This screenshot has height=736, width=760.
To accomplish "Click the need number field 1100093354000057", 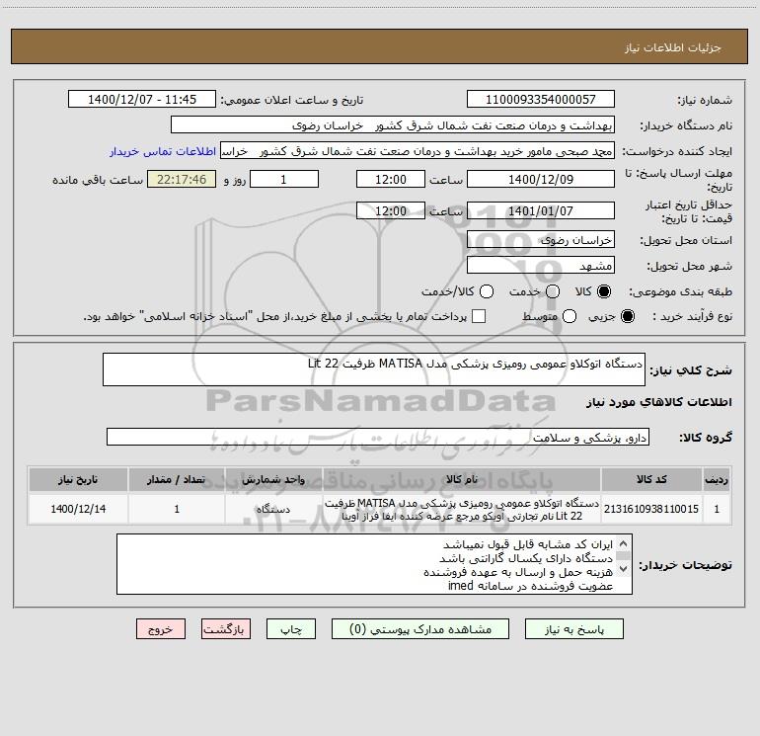I will (541, 99).
